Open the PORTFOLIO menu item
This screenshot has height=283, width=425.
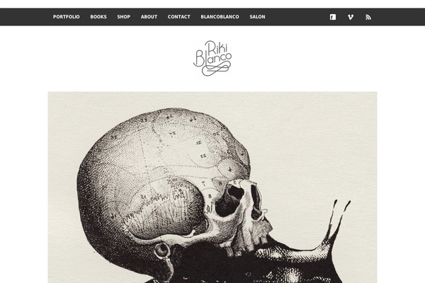(67, 17)
